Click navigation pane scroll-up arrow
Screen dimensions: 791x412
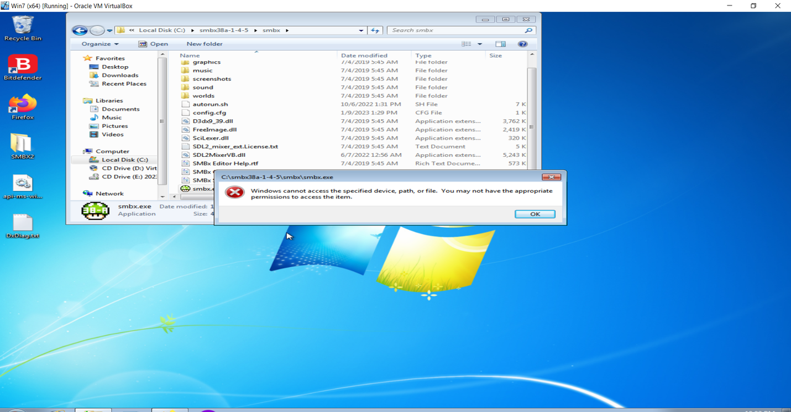(x=163, y=55)
